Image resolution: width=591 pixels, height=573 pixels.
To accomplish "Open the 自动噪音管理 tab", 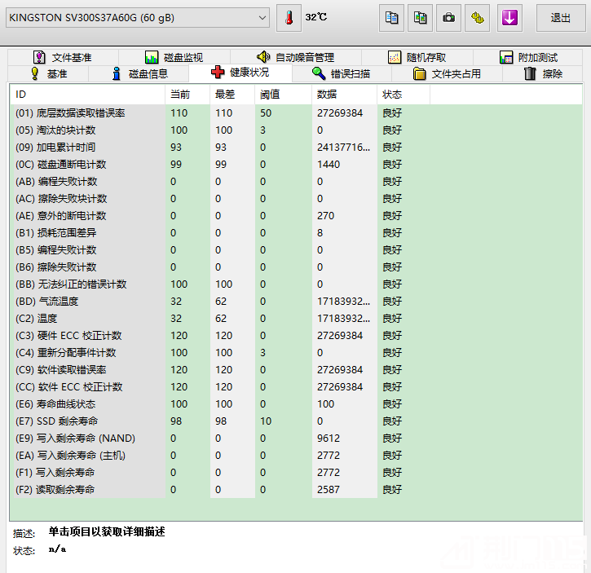I will pyautogui.click(x=296, y=57).
